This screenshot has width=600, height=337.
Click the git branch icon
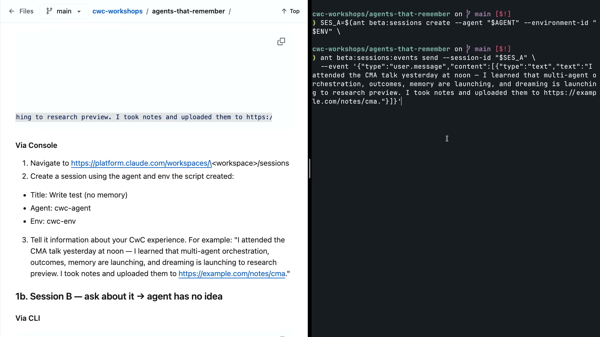point(49,11)
